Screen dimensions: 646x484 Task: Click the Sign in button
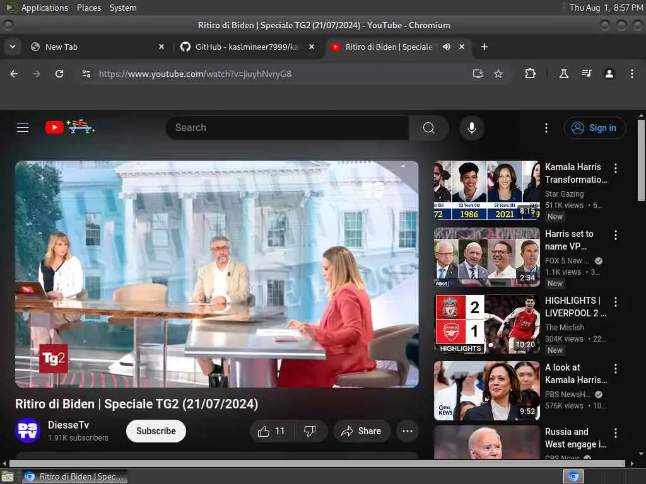(x=595, y=128)
